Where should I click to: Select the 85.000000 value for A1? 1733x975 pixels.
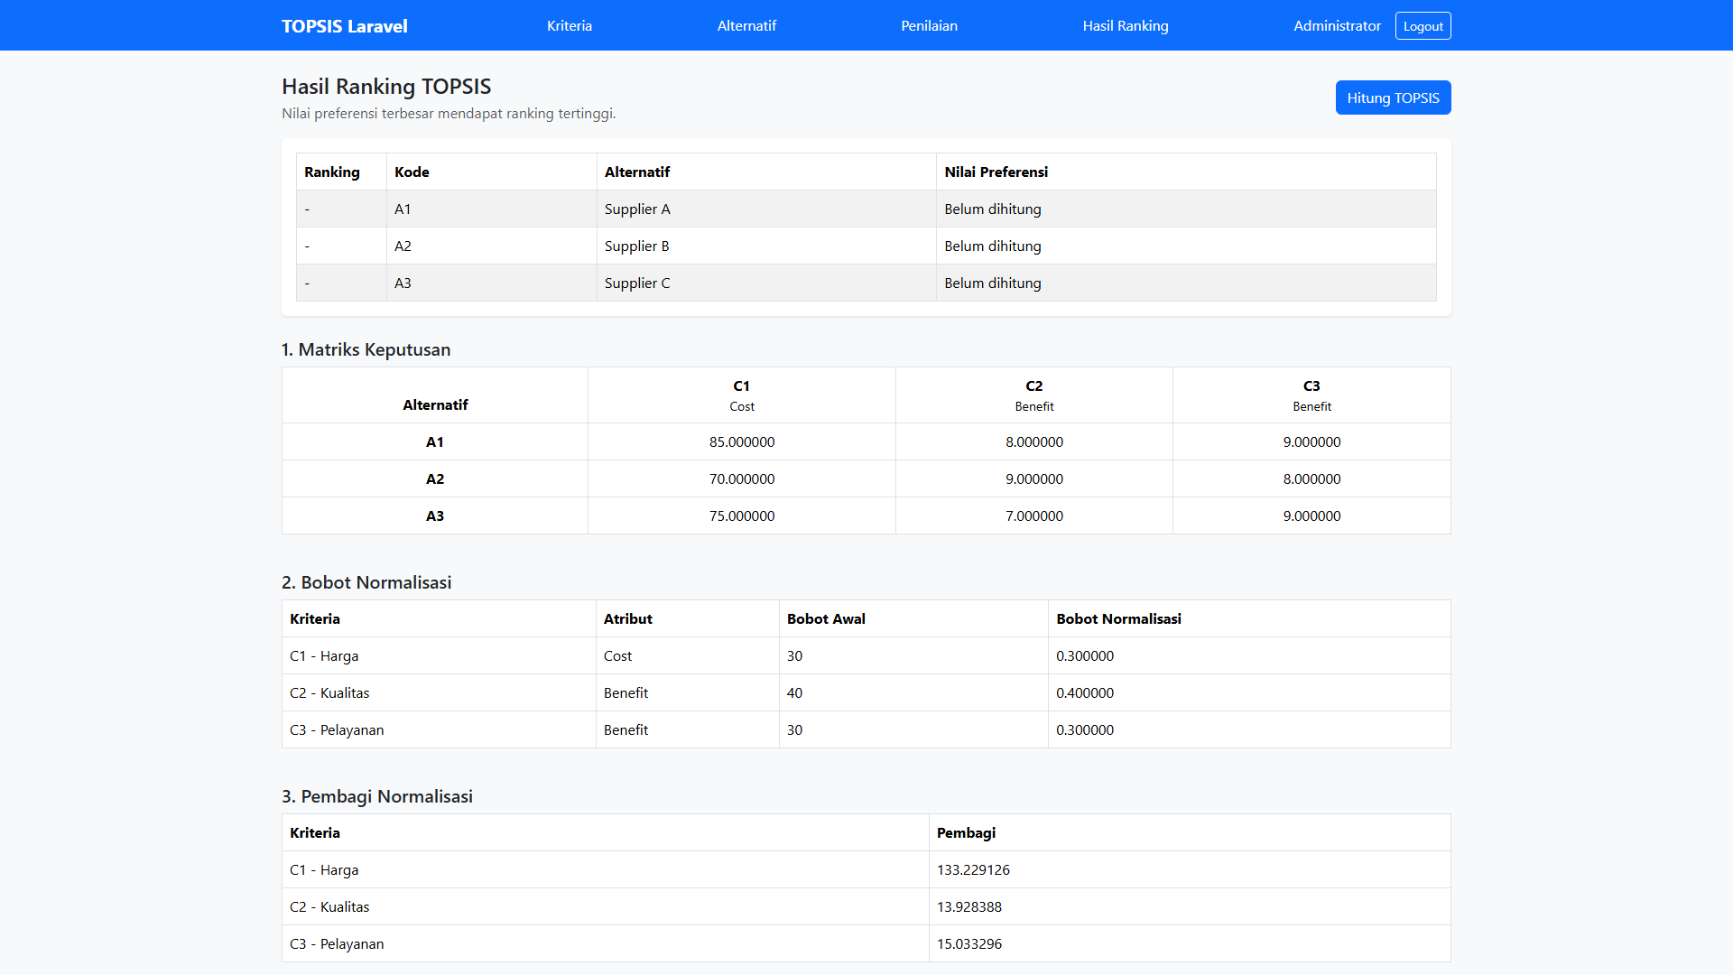point(742,441)
